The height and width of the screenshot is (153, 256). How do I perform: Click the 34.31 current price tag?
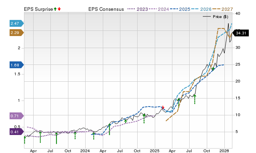[x=240, y=33]
